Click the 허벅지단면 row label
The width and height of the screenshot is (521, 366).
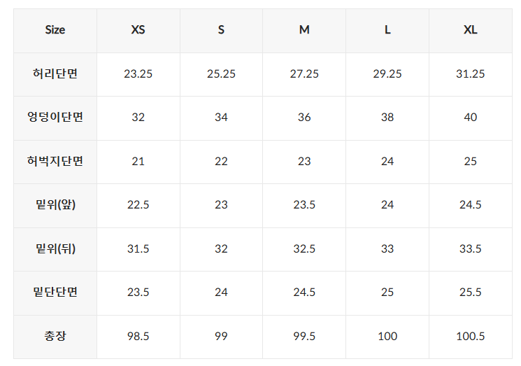55,161
